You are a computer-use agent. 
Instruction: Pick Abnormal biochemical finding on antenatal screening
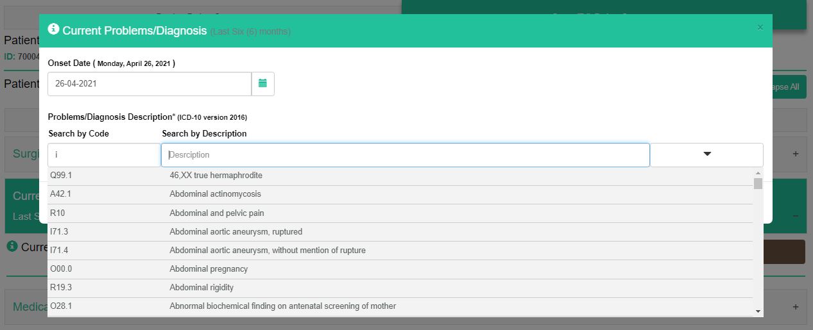tap(282, 306)
